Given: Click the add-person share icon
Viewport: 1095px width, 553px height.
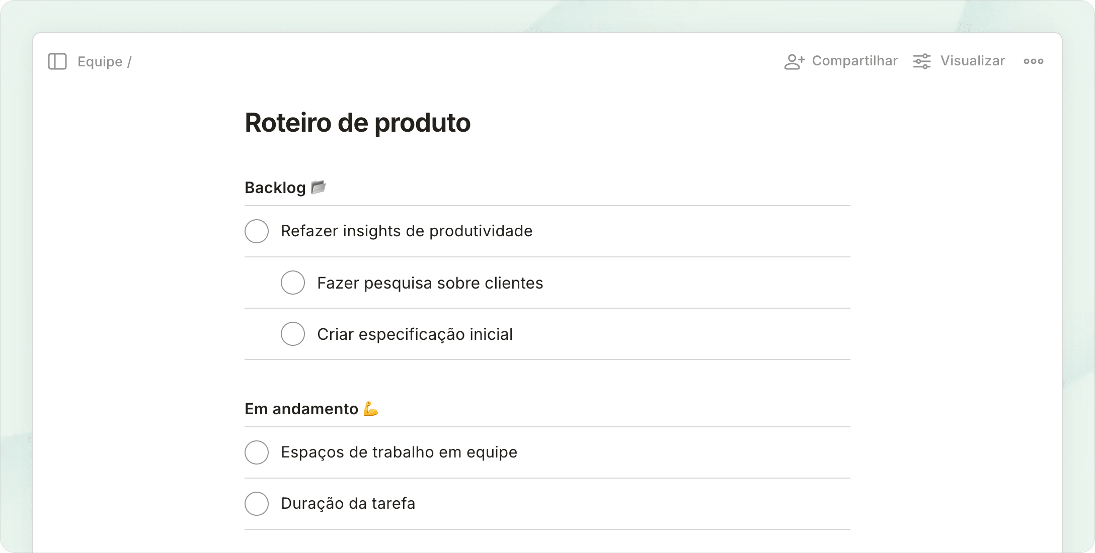Looking at the screenshot, I should coord(794,61).
